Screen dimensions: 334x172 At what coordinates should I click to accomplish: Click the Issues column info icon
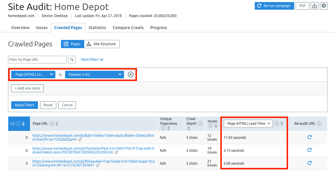pyautogui.click(x=211, y=126)
